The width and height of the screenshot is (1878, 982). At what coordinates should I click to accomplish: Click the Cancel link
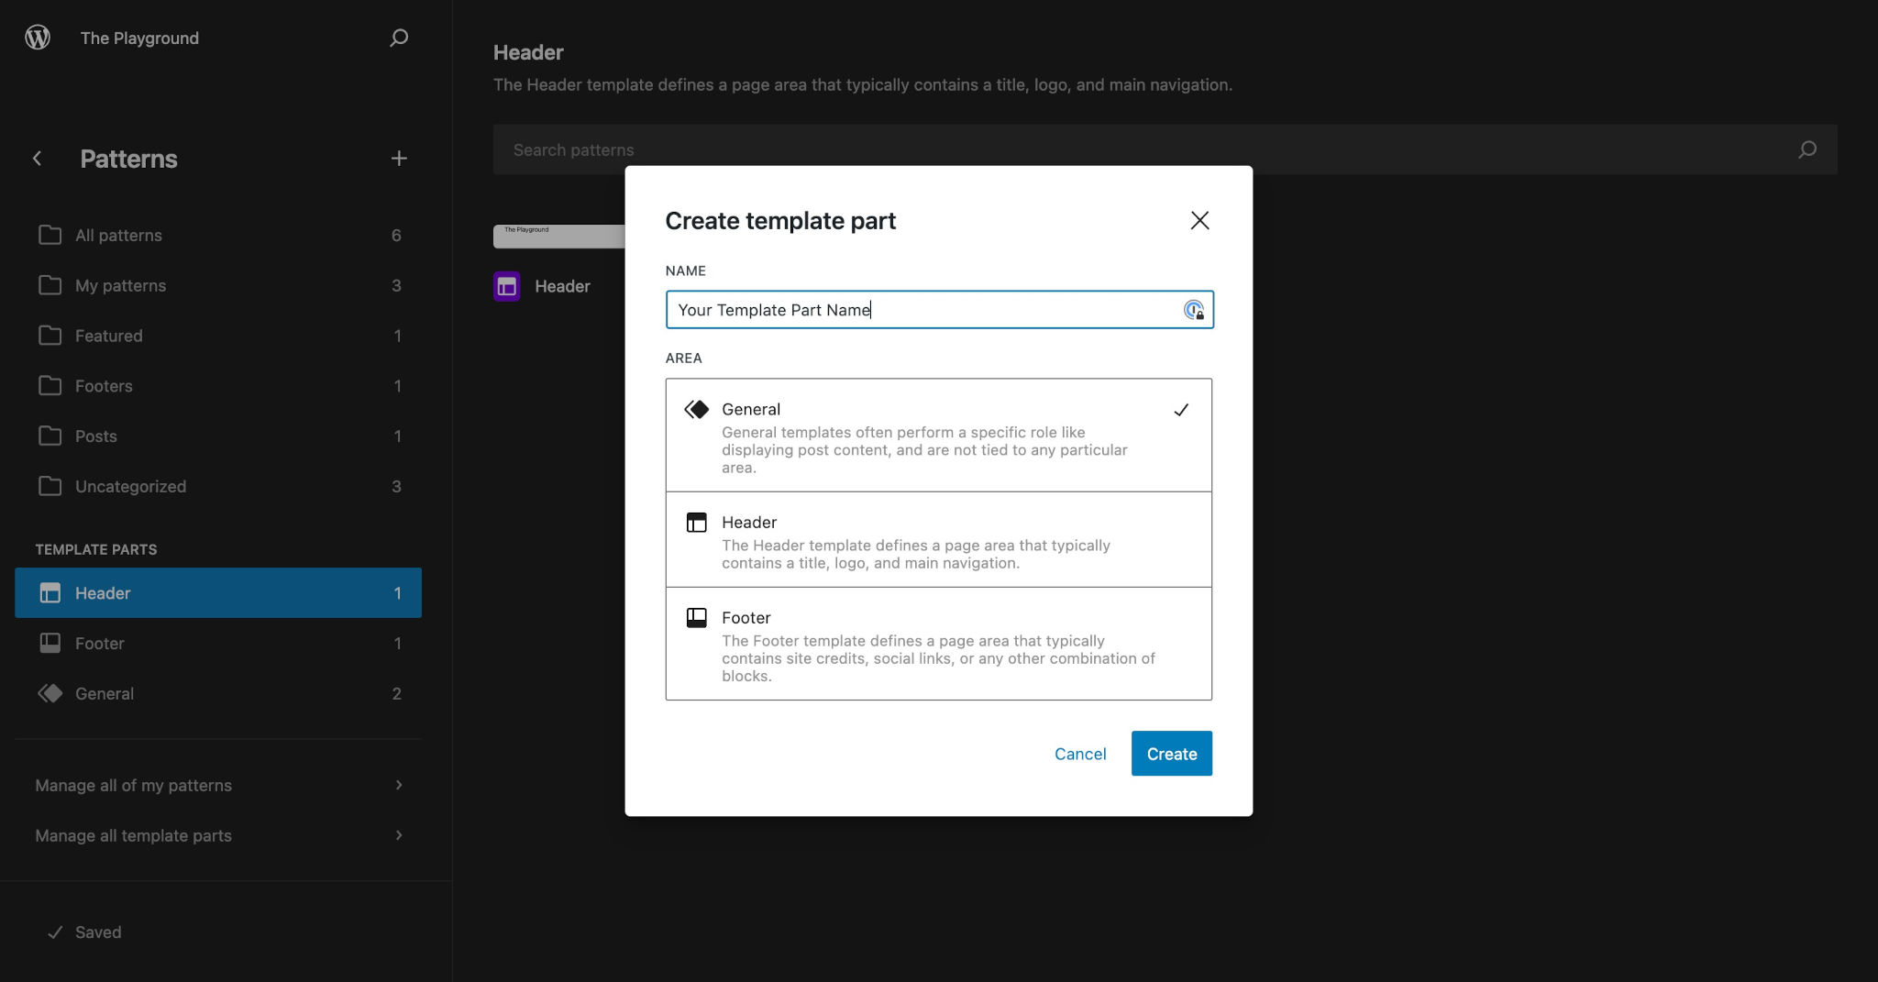pos(1080,753)
